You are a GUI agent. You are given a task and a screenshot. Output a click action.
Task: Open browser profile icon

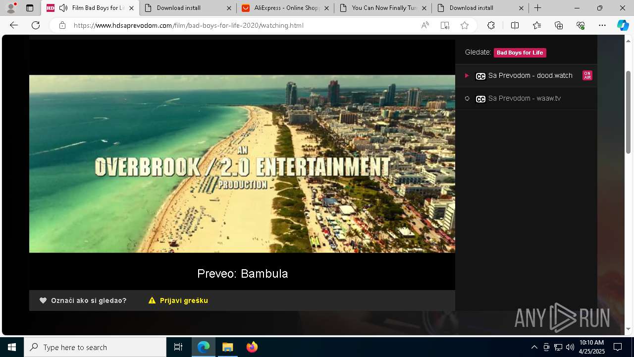point(11,8)
